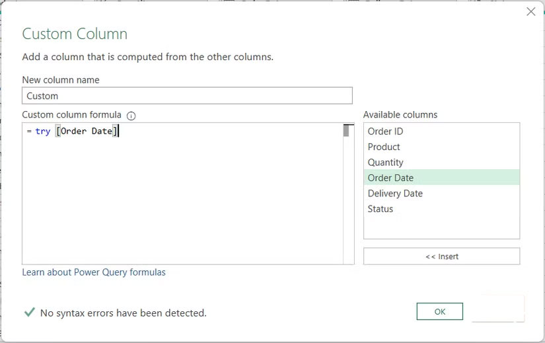Click the try keyword in the formula

tap(43, 132)
